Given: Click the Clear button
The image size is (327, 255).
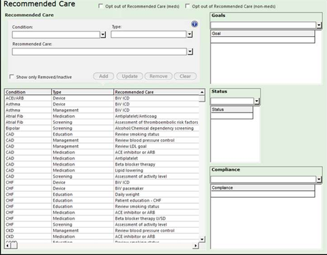Looking at the screenshot, I should [x=185, y=76].
